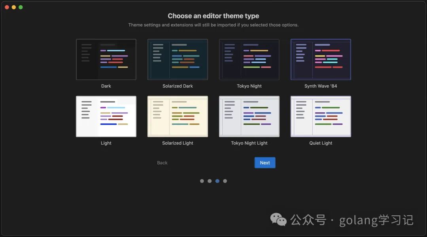
Task: Jump to the second step page dot
Action: point(210,181)
